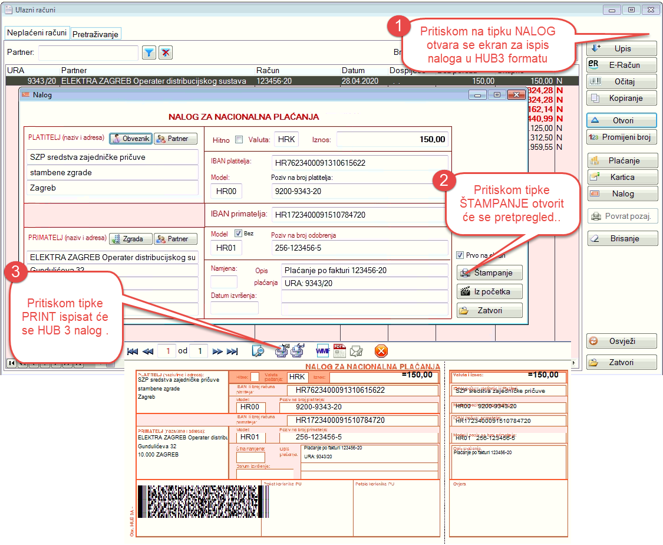Click the IBAN primatelja field

click(359, 215)
